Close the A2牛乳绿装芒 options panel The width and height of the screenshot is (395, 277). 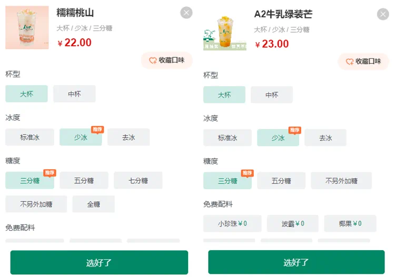[x=383, y=14]
